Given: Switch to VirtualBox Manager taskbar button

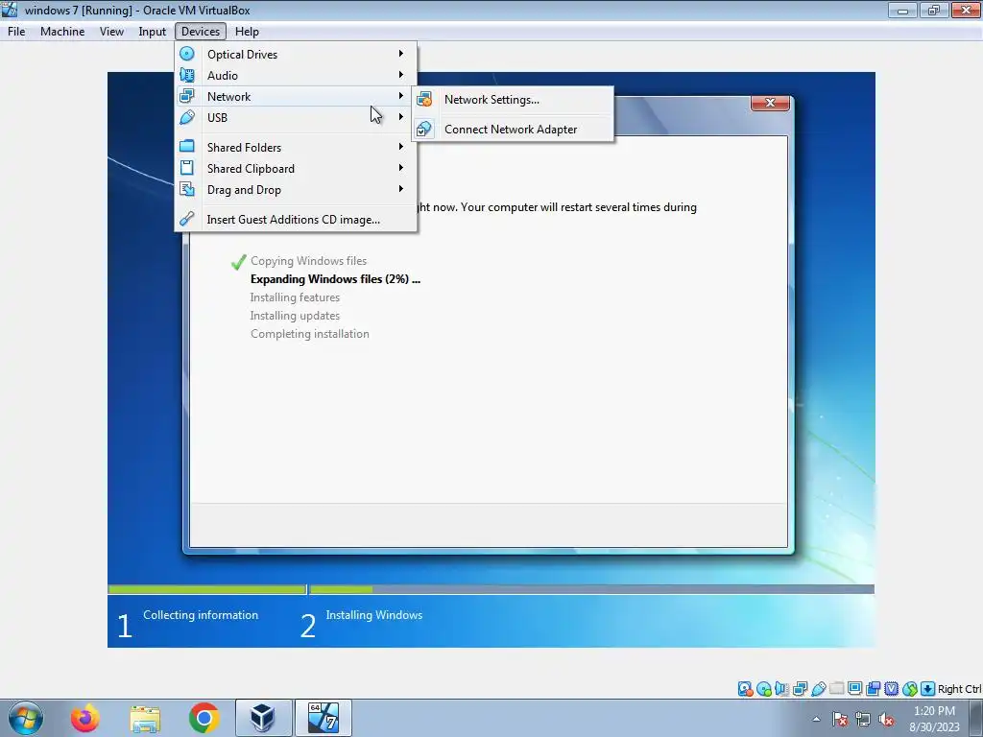Looking at the screenshot, I should coord(263,718).
